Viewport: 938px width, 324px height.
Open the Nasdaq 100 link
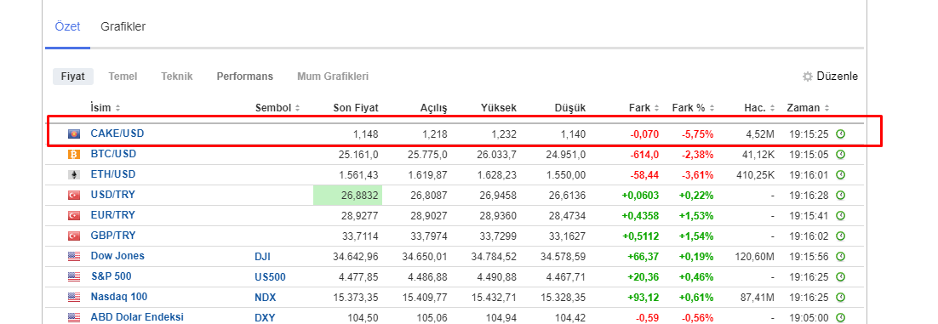(119, 297)
